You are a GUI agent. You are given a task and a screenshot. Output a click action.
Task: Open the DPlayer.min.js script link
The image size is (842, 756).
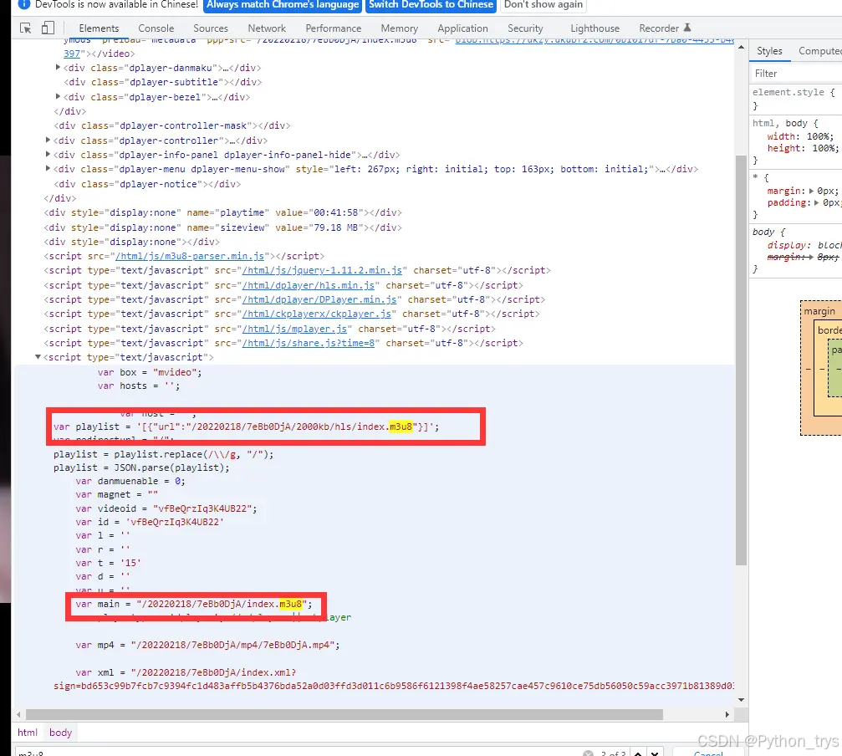click(319, 299)
